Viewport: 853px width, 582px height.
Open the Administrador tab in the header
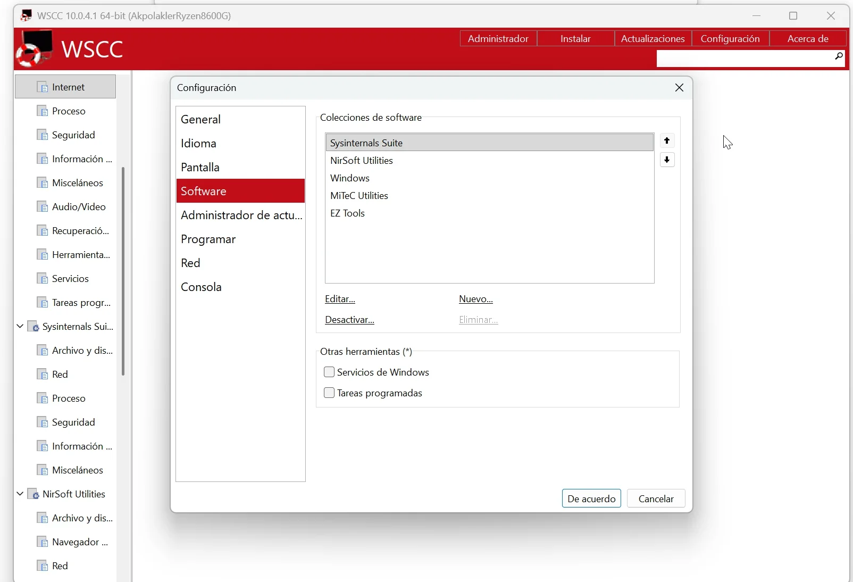coord(498,39)
